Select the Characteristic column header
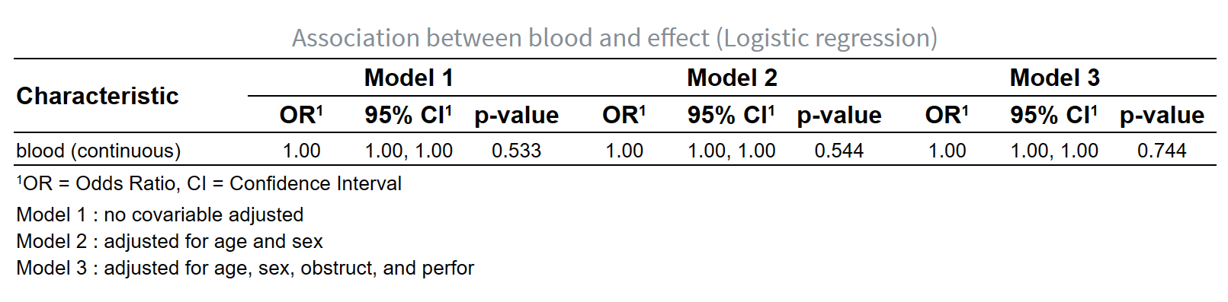This screenshot has height=302, width=1228. coord(98,96)
